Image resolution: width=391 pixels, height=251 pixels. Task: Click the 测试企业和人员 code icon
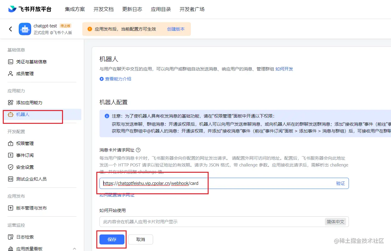click(11, 179)
